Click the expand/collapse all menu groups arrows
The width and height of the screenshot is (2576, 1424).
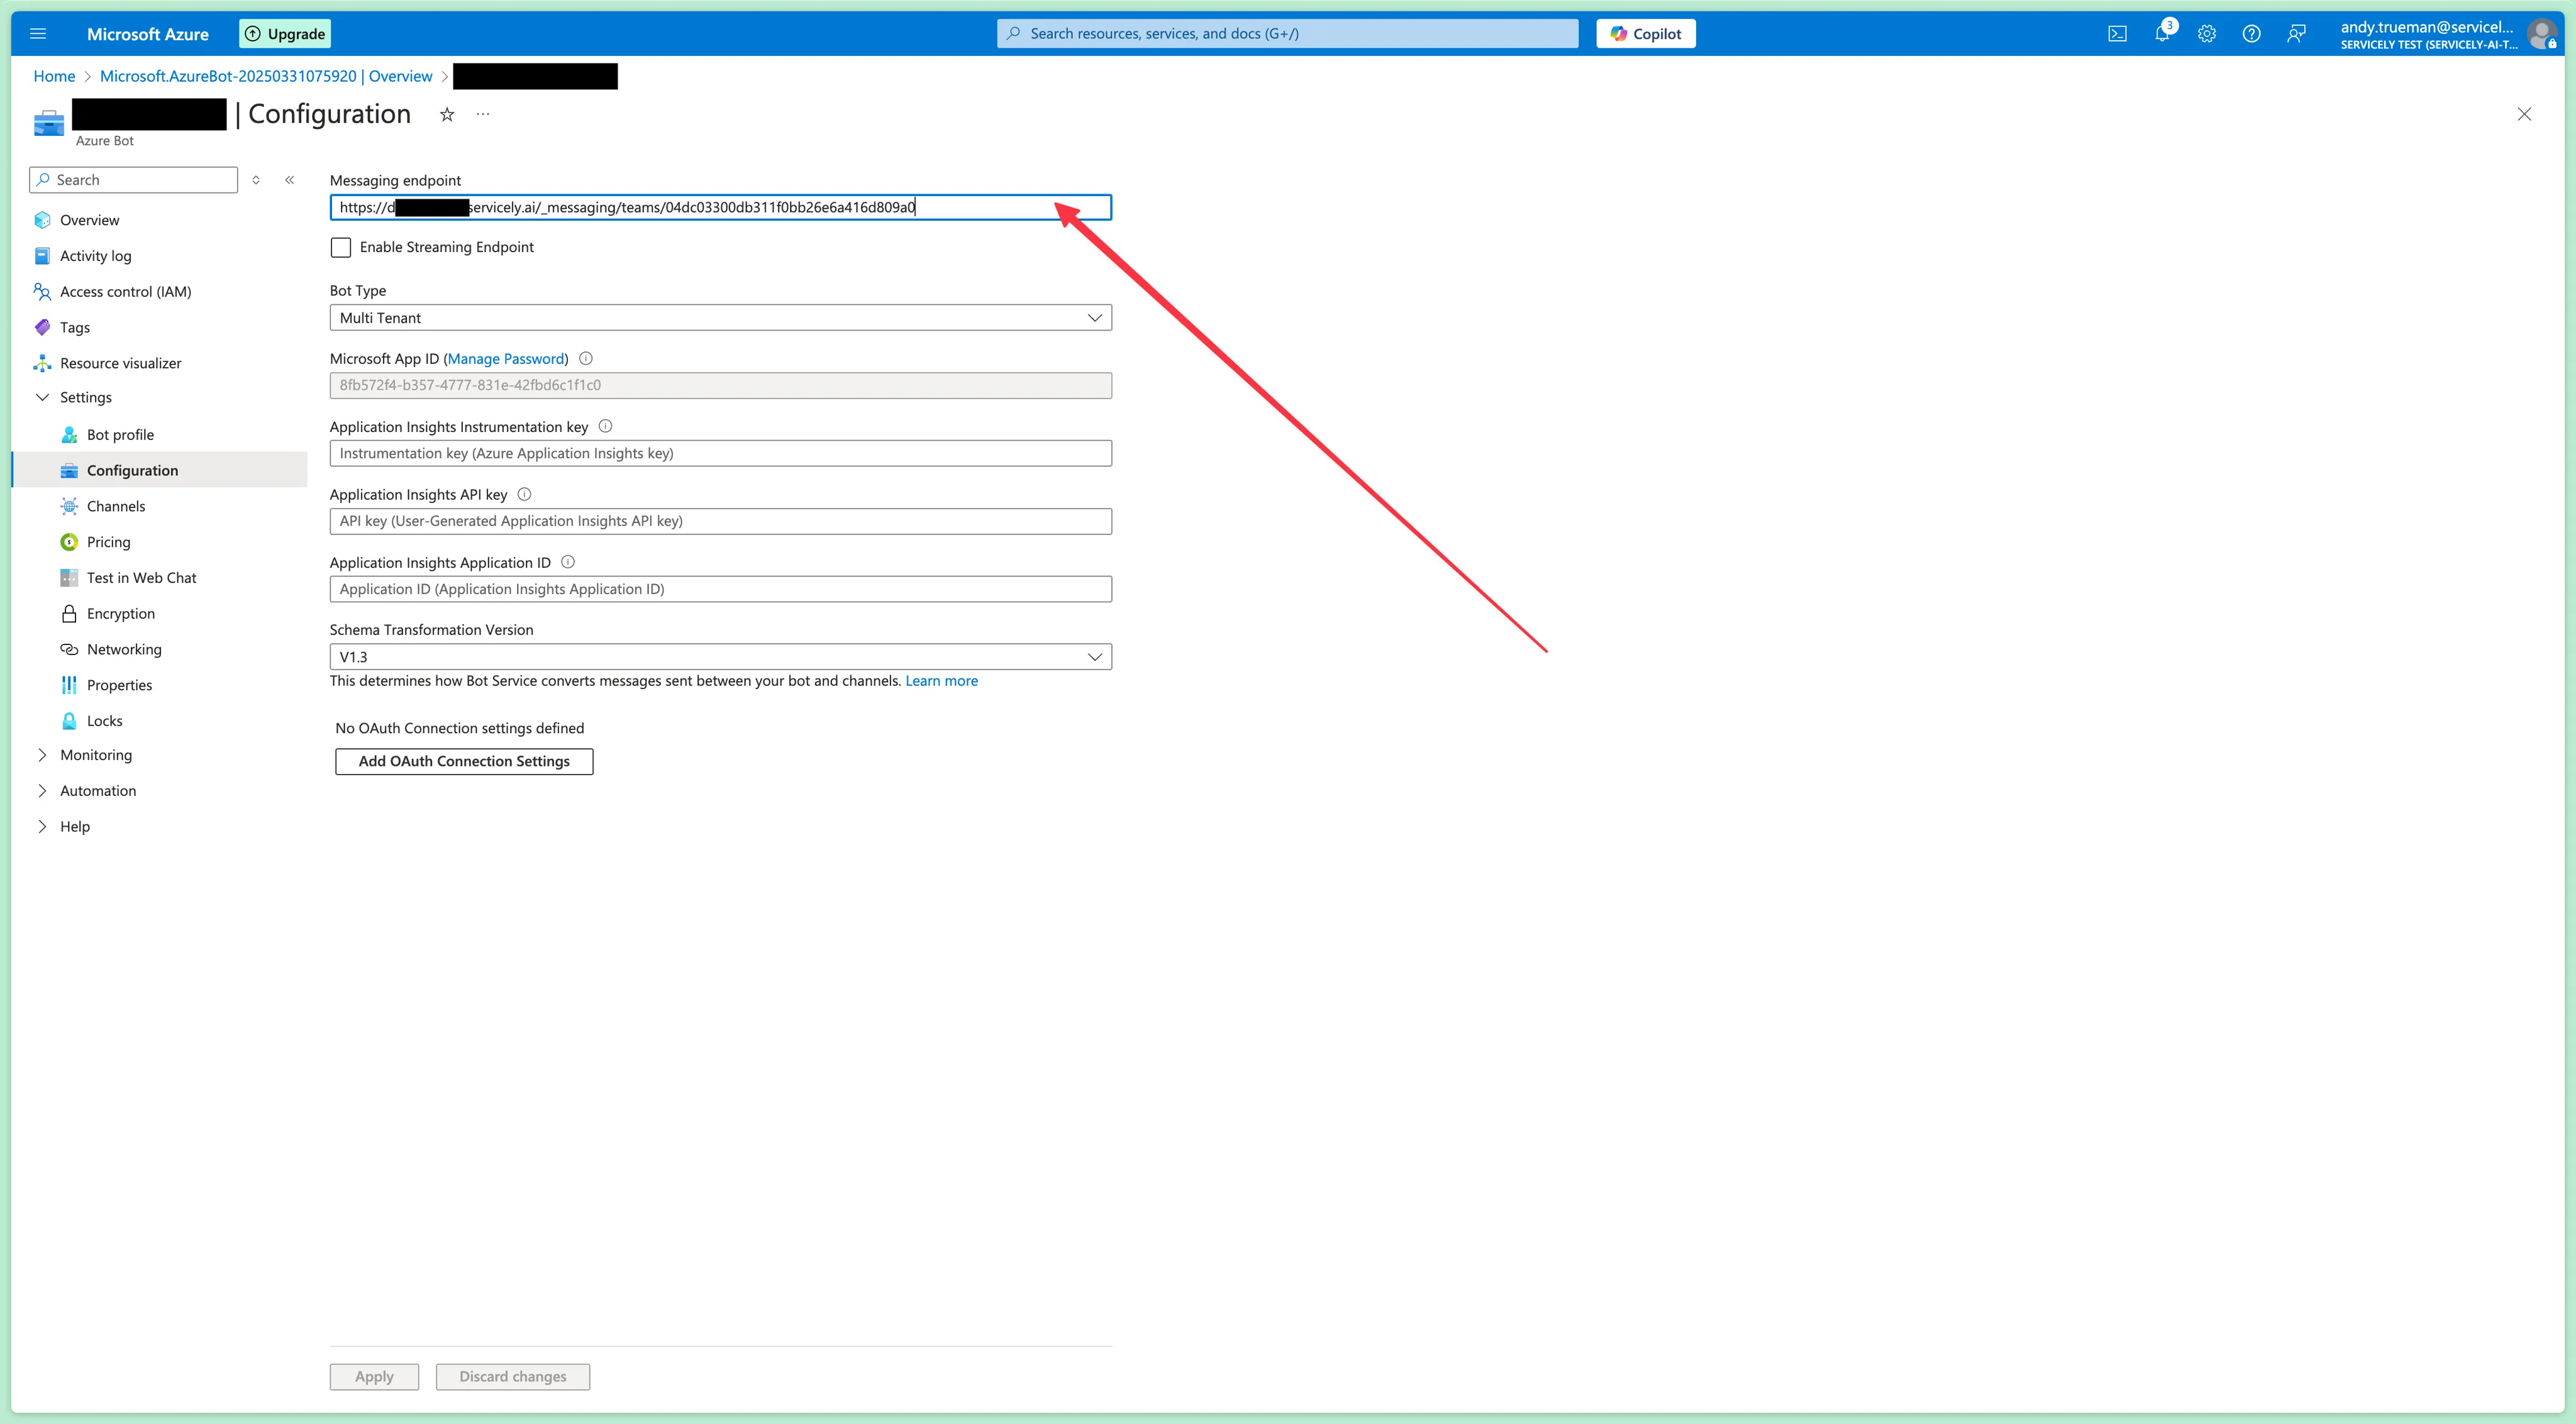click(x=256, y=180)
